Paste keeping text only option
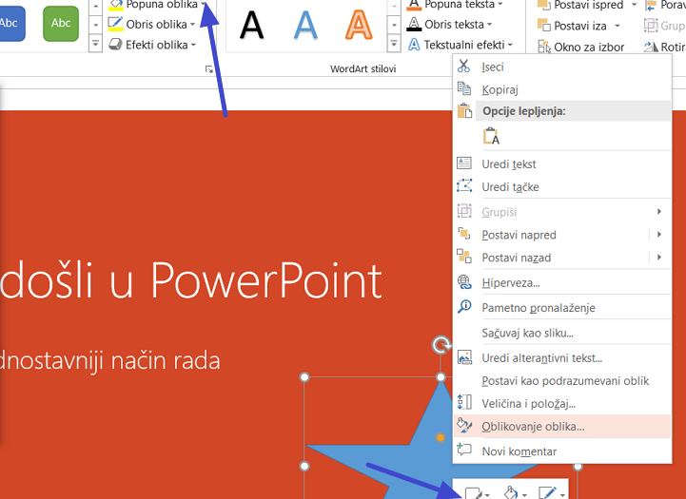 491,136
